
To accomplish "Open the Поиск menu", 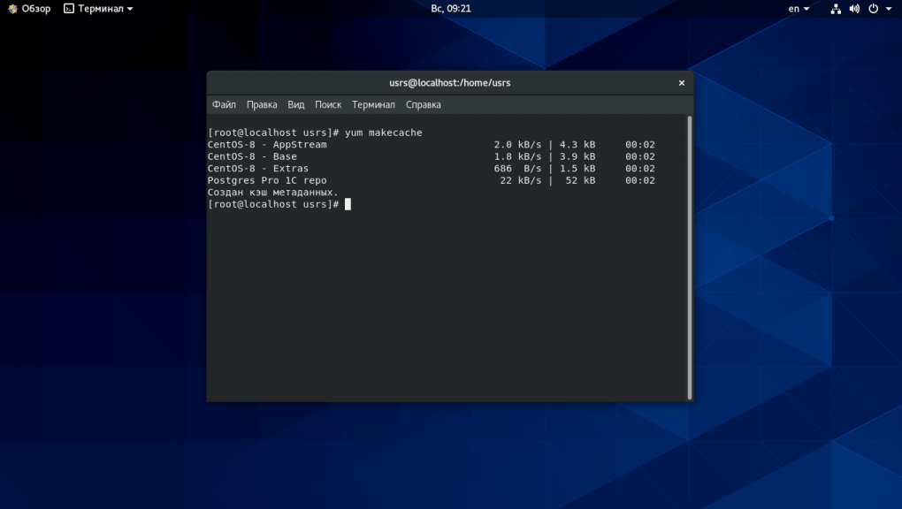I will coord(328,104).
